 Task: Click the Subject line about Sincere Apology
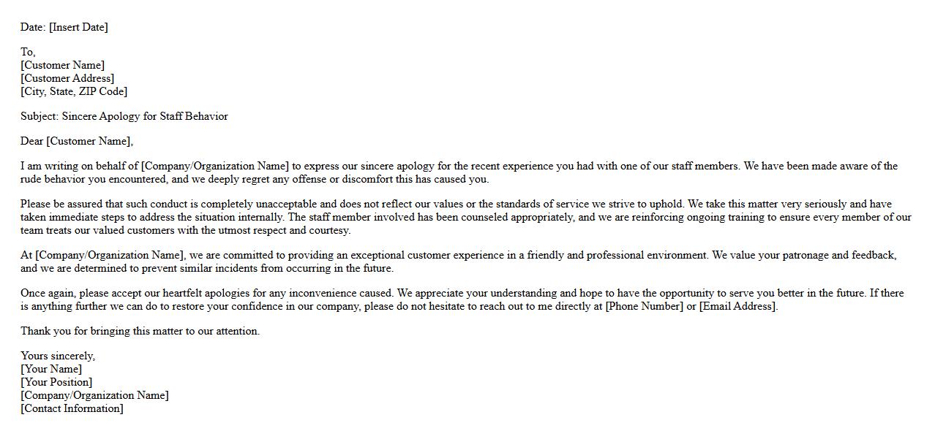tap(124, 116)
